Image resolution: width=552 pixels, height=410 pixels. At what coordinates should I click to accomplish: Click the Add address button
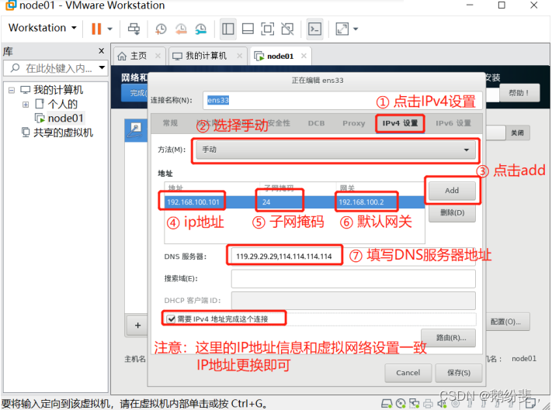coord(452,191)
